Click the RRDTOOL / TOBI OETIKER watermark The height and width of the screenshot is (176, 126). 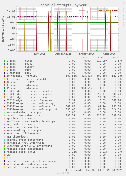123,14
